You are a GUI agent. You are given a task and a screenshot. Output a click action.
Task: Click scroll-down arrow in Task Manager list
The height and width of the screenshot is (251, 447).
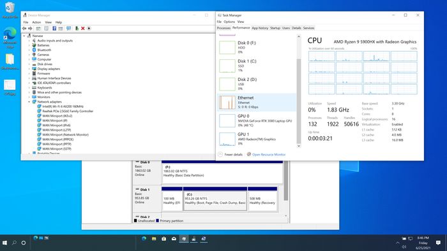(x=299, y=145)
